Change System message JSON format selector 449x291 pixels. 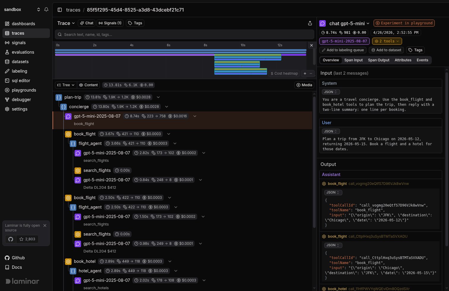331,92
